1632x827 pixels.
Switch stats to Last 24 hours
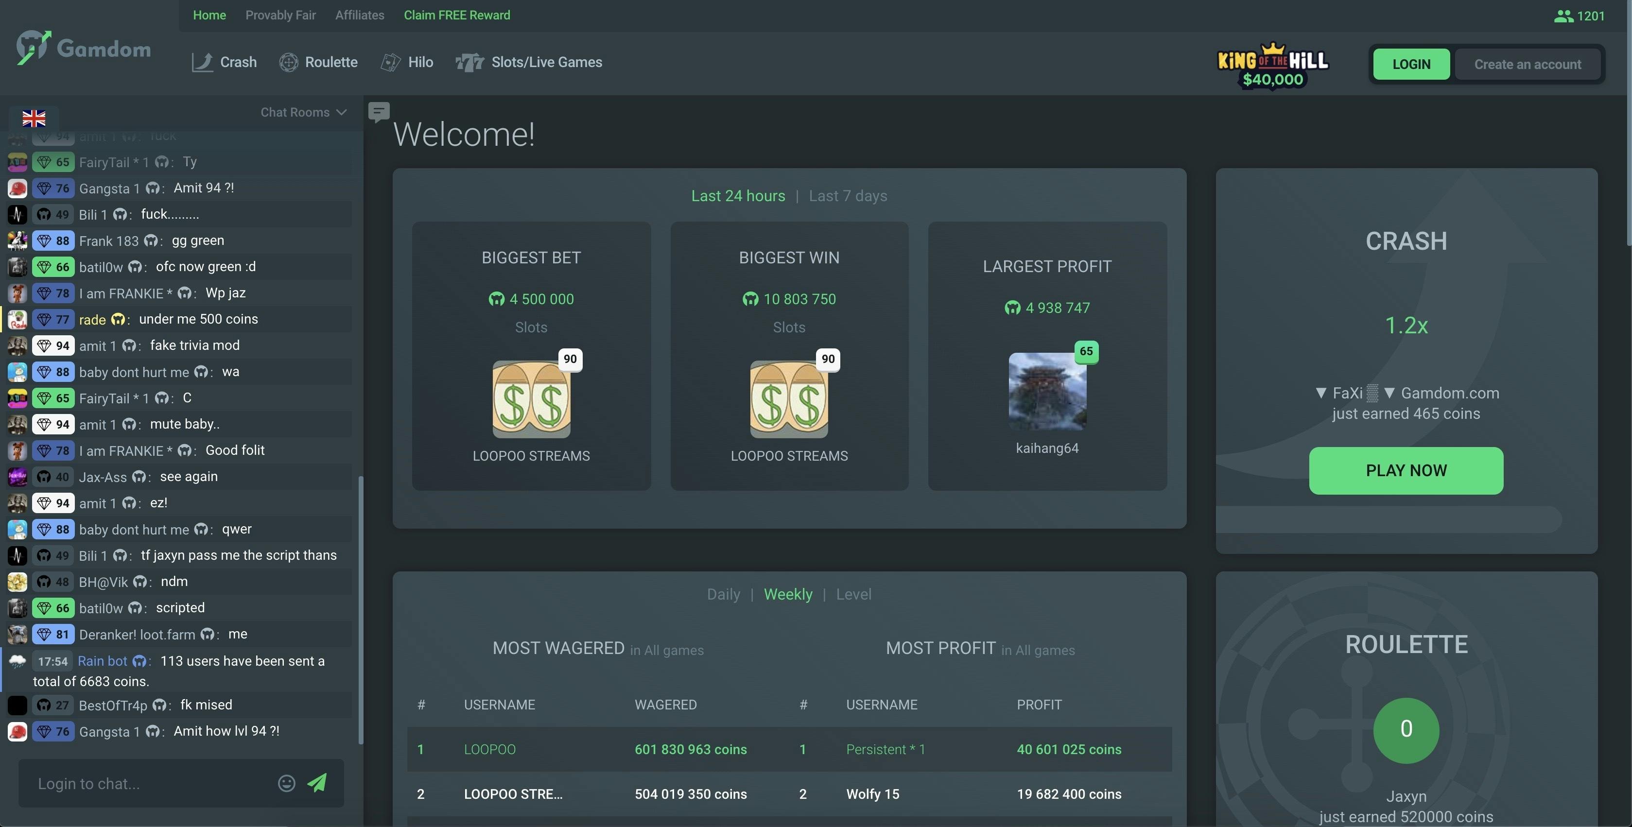[738, 196]
